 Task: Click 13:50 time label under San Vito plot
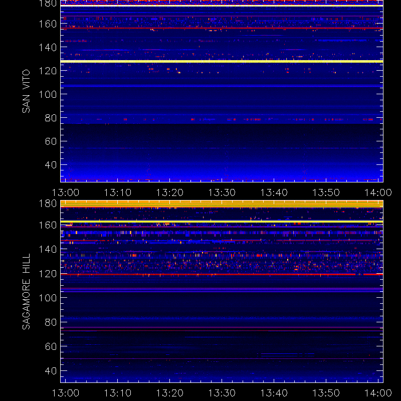coord(326,192)
